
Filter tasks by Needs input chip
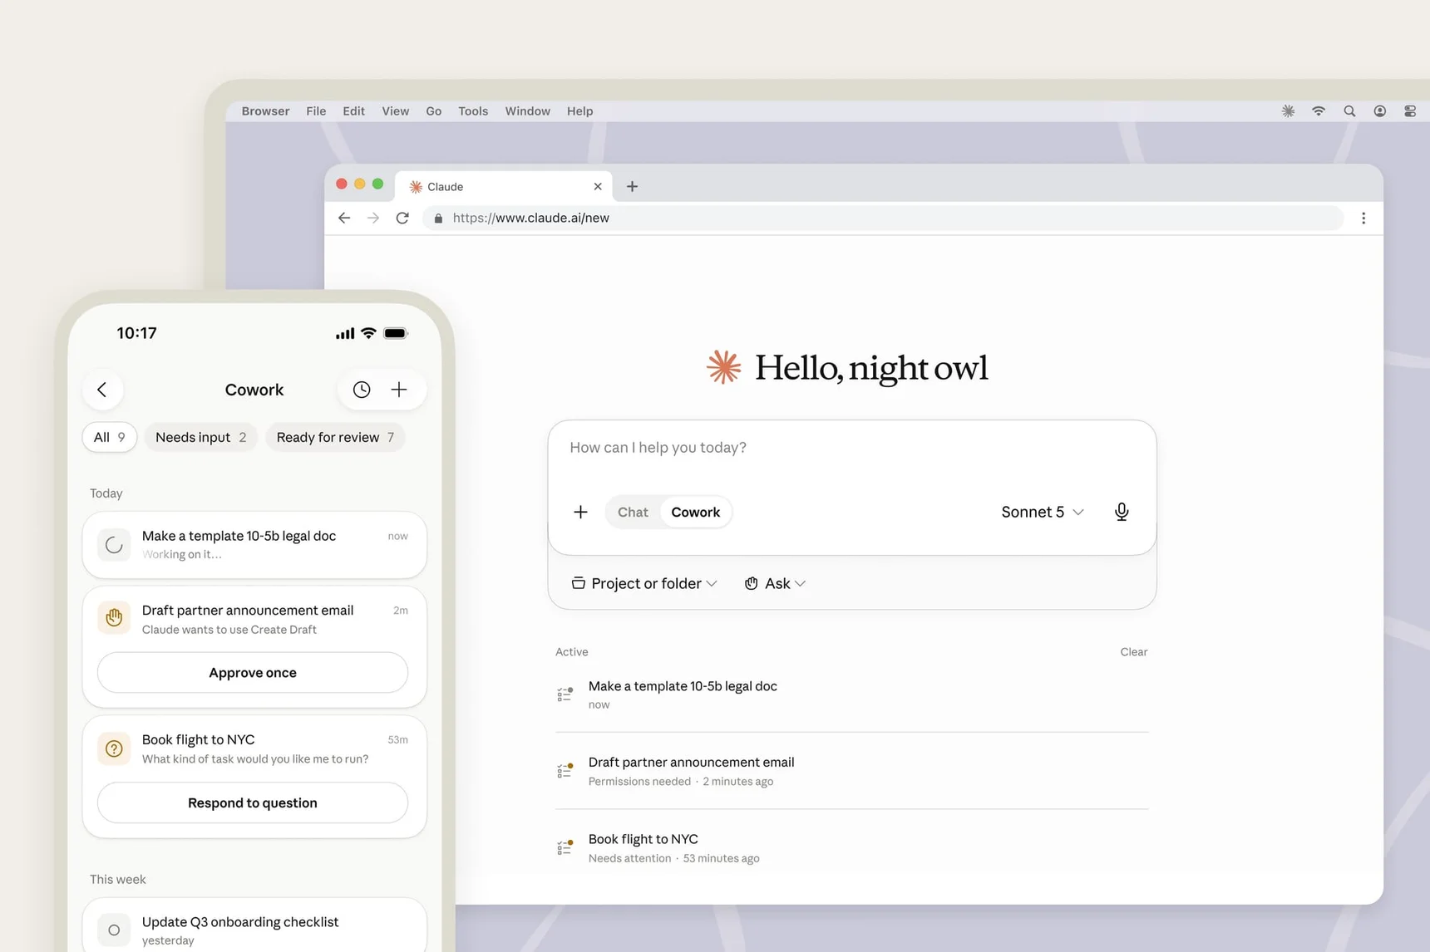pos(201,438)
